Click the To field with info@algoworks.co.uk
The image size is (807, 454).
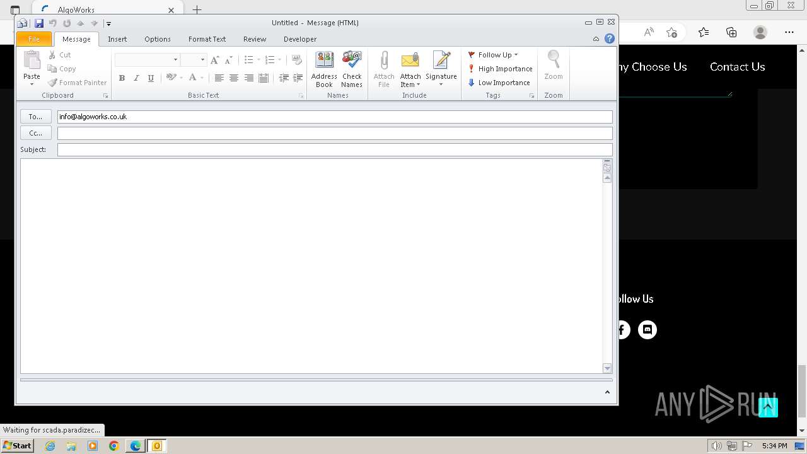coord(335,117)
